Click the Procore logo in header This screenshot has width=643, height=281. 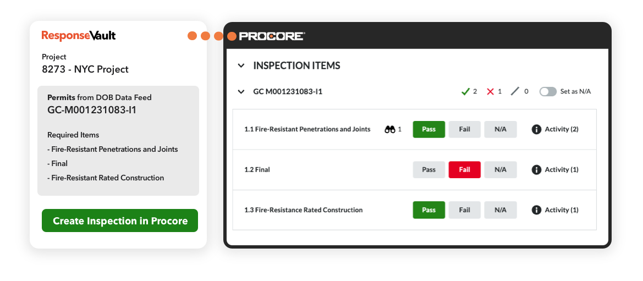(272, 36)
